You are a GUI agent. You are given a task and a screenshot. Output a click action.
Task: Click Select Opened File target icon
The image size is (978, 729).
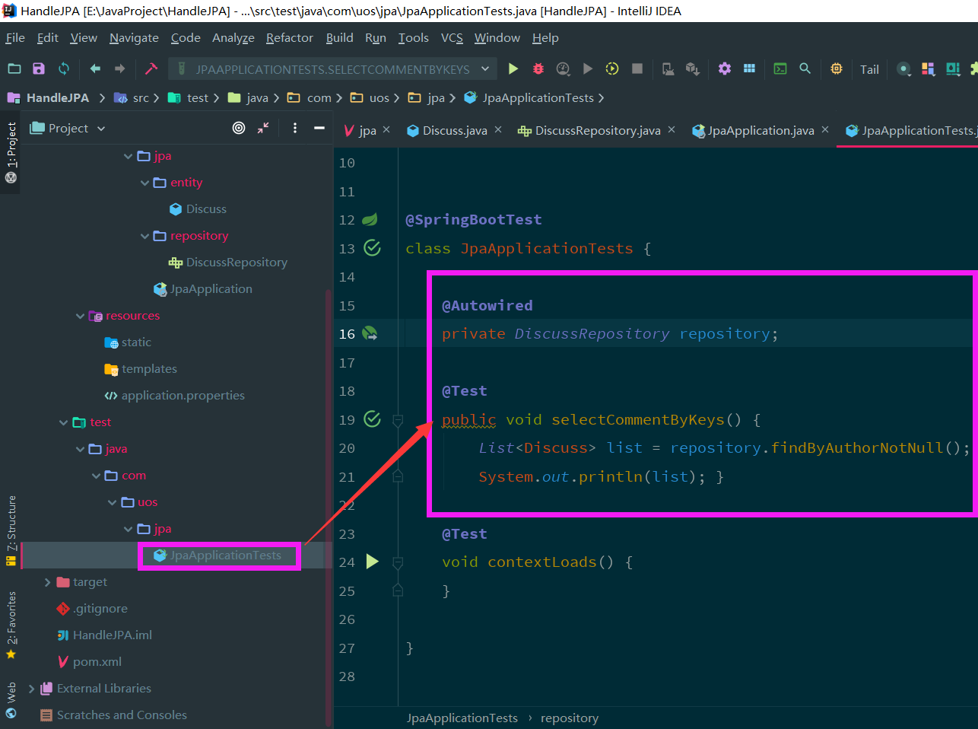tap(239, 128)
